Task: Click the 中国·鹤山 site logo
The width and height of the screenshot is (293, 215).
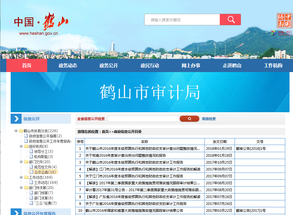Action: point(41,25)
